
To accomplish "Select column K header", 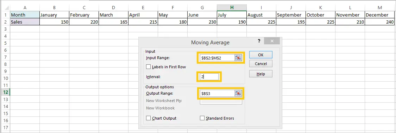I will pyautogui.click(x=320, y=8).
